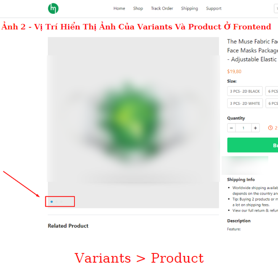Click the green Buy button
Viewport: 278px width, 274px height.
pyautogui.click(x=253, y=145)
